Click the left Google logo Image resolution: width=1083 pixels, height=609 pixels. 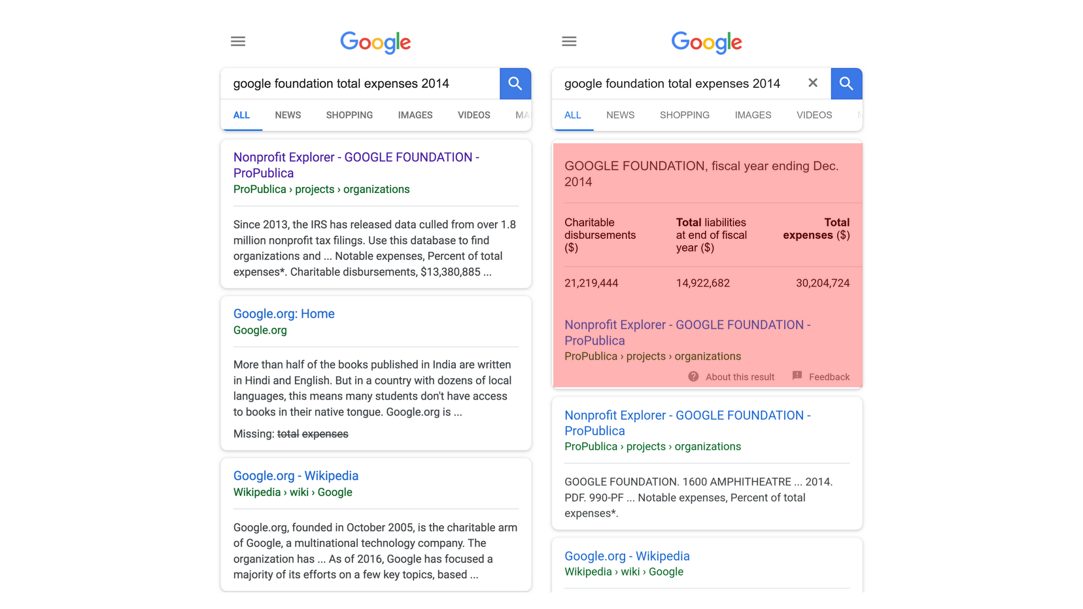coord(375,43)
